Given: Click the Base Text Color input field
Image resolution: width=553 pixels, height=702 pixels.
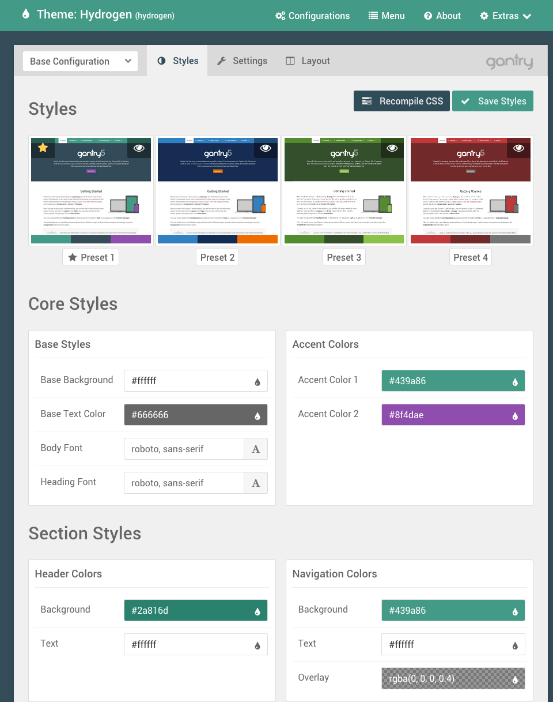Looking at the screenshot, I should 187,415.
